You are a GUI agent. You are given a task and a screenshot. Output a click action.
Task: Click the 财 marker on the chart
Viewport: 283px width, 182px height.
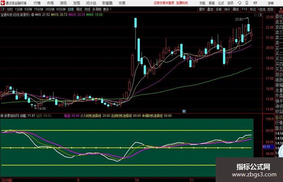coord(184,111)
